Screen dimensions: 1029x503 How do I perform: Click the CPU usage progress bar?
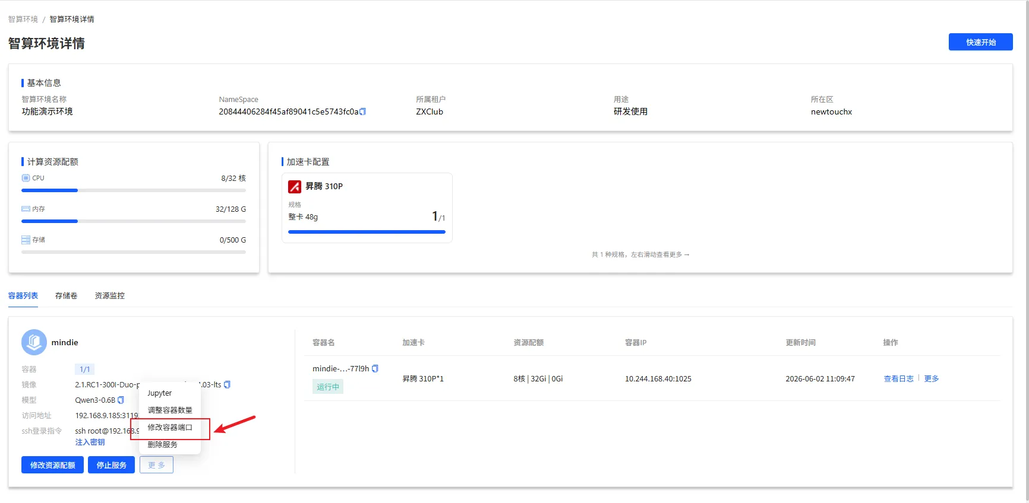tap(134, 190)
